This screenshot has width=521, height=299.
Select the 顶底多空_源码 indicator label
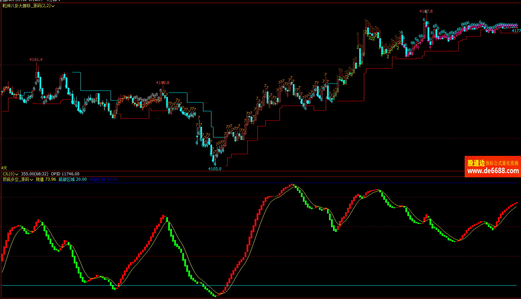pyautogui.click(x=16, y=180)
